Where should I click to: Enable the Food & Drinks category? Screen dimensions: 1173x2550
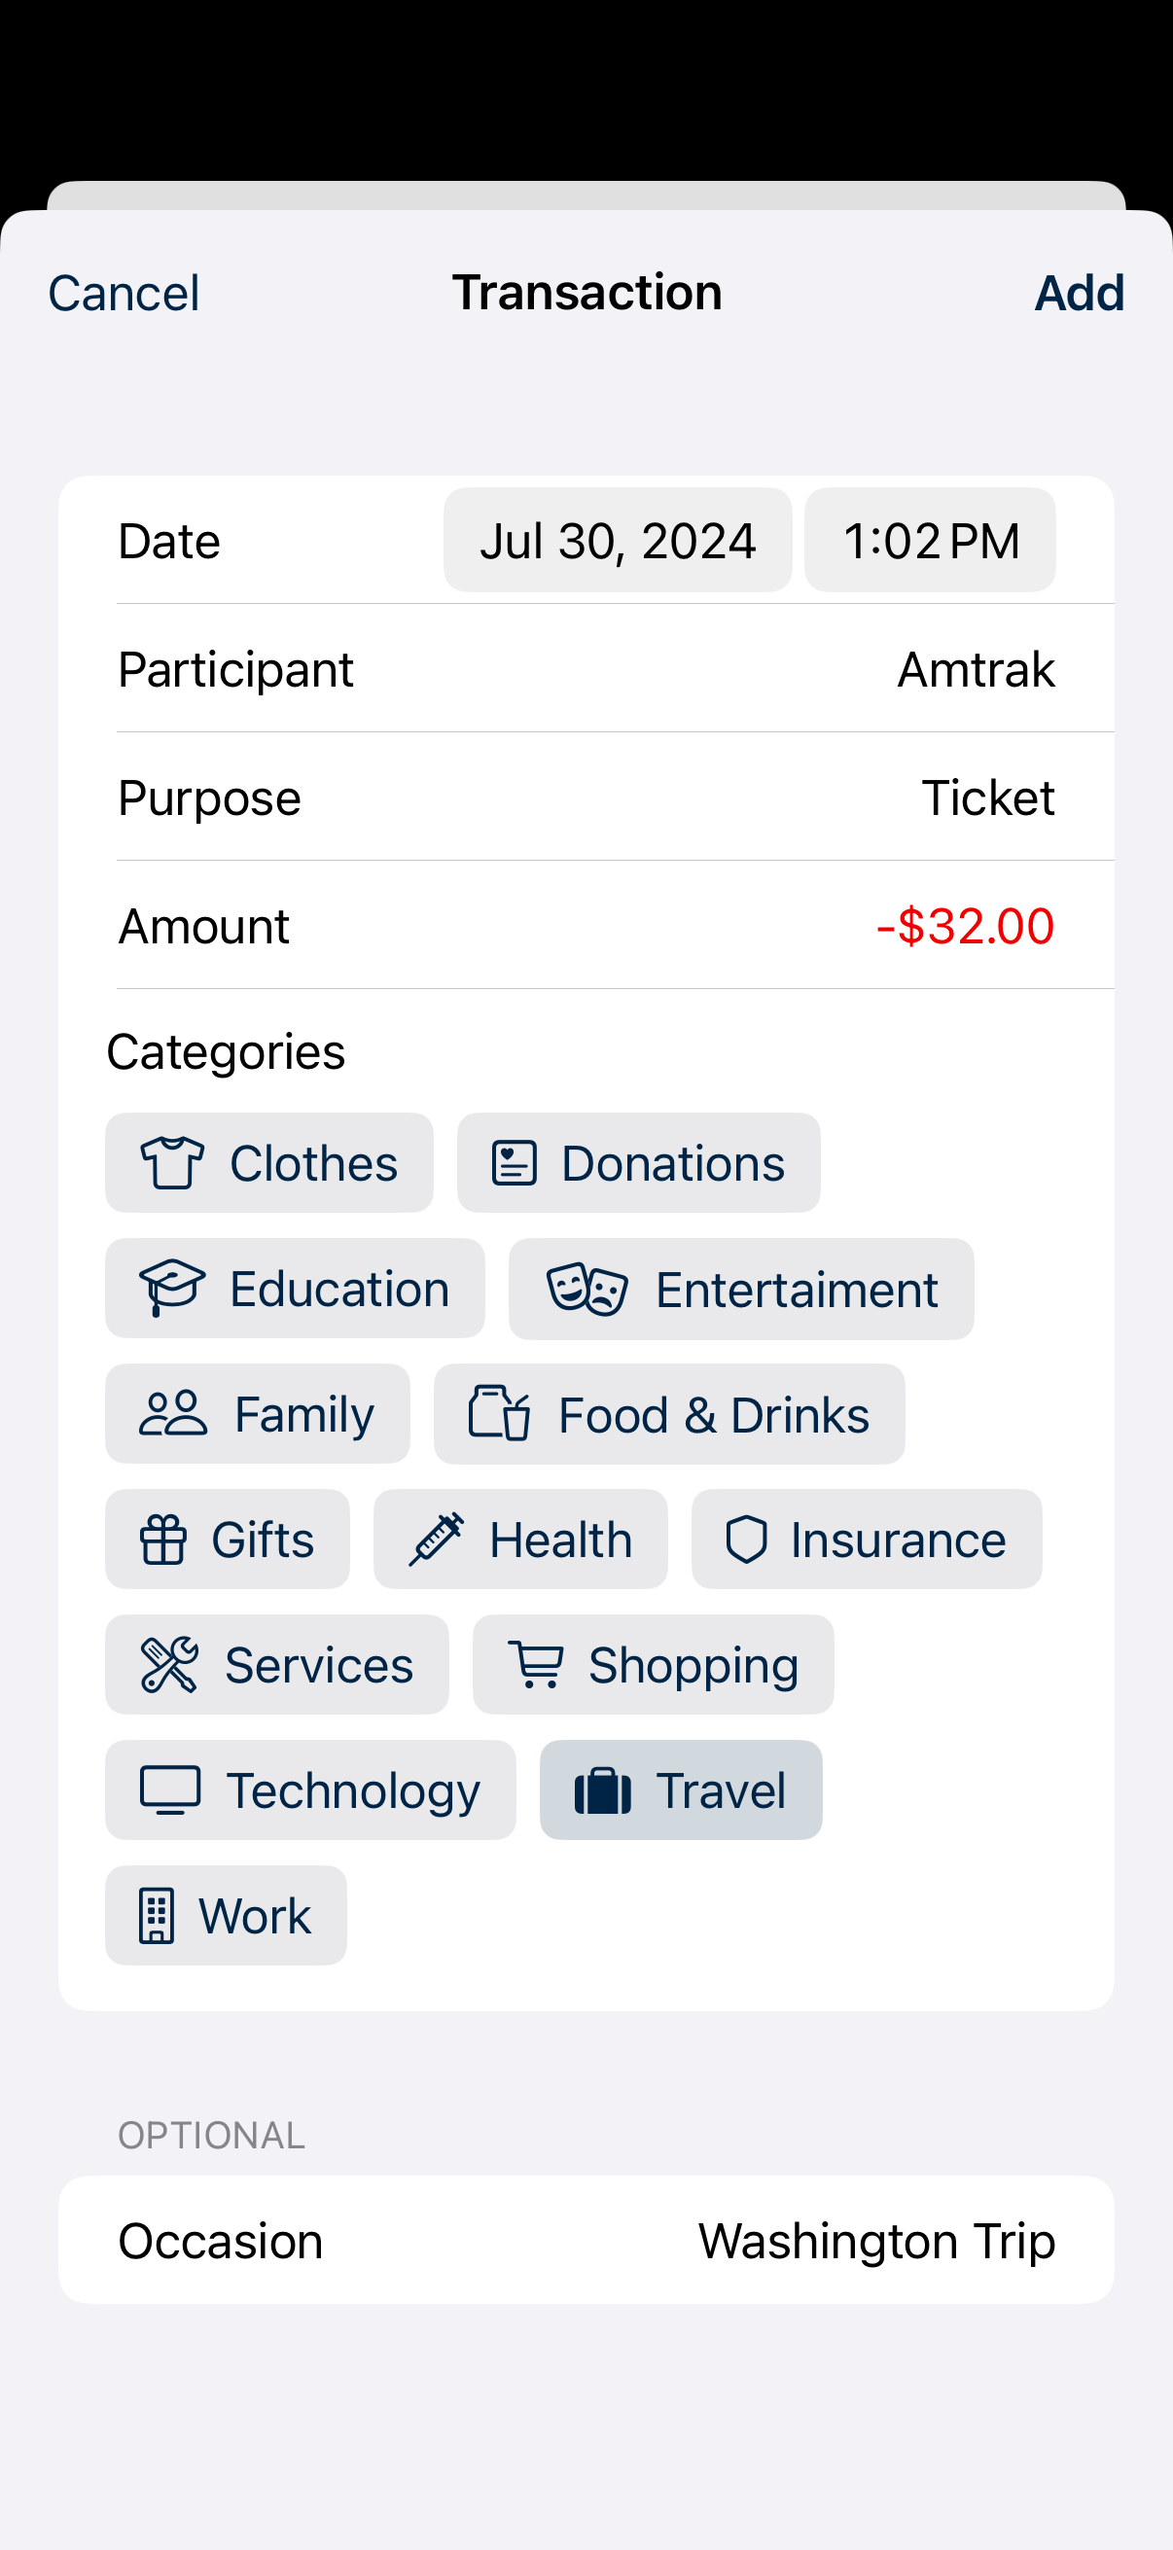point(669,1414)
